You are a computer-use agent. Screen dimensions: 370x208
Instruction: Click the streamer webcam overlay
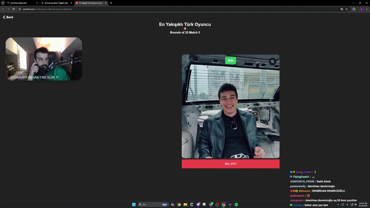[44, 59]
